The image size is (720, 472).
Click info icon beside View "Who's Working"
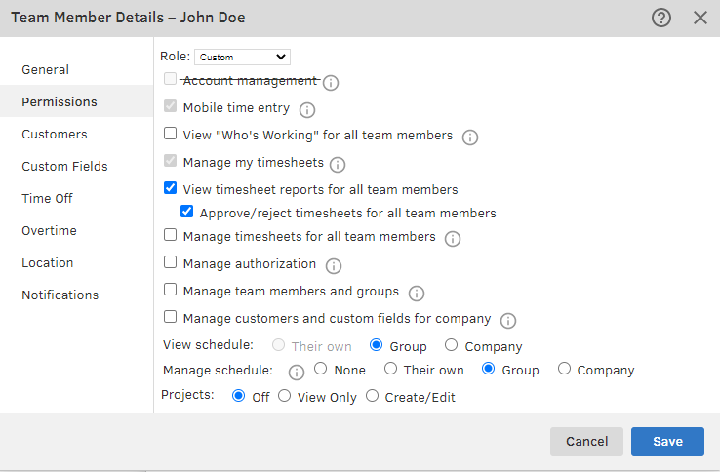tap(470, 138)
